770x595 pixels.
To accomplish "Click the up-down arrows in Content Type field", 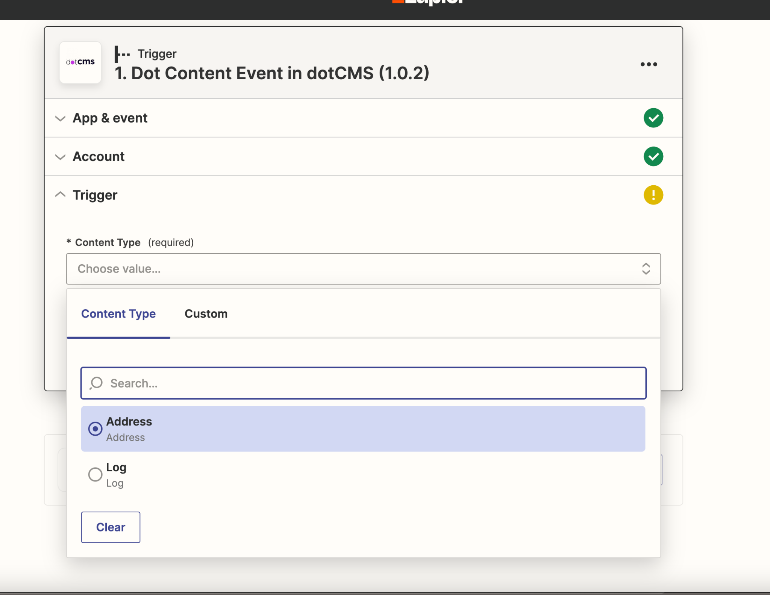I will click(646, 269).
